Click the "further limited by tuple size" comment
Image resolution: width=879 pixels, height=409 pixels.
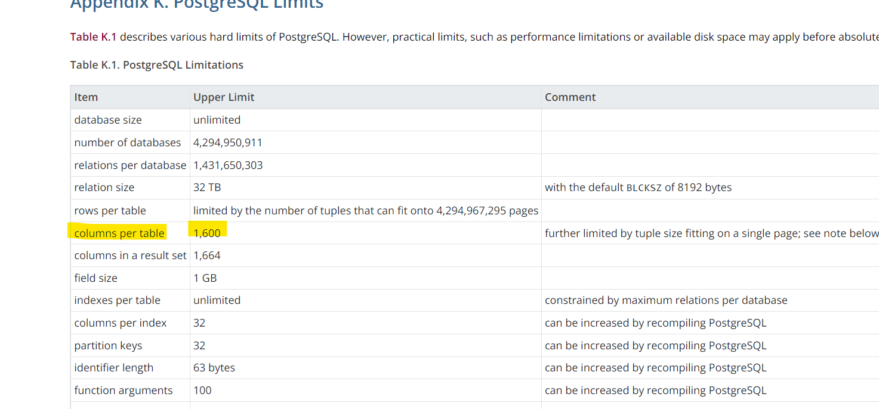(711, 233)
